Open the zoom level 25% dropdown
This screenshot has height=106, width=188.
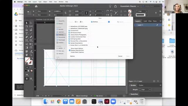43,96
